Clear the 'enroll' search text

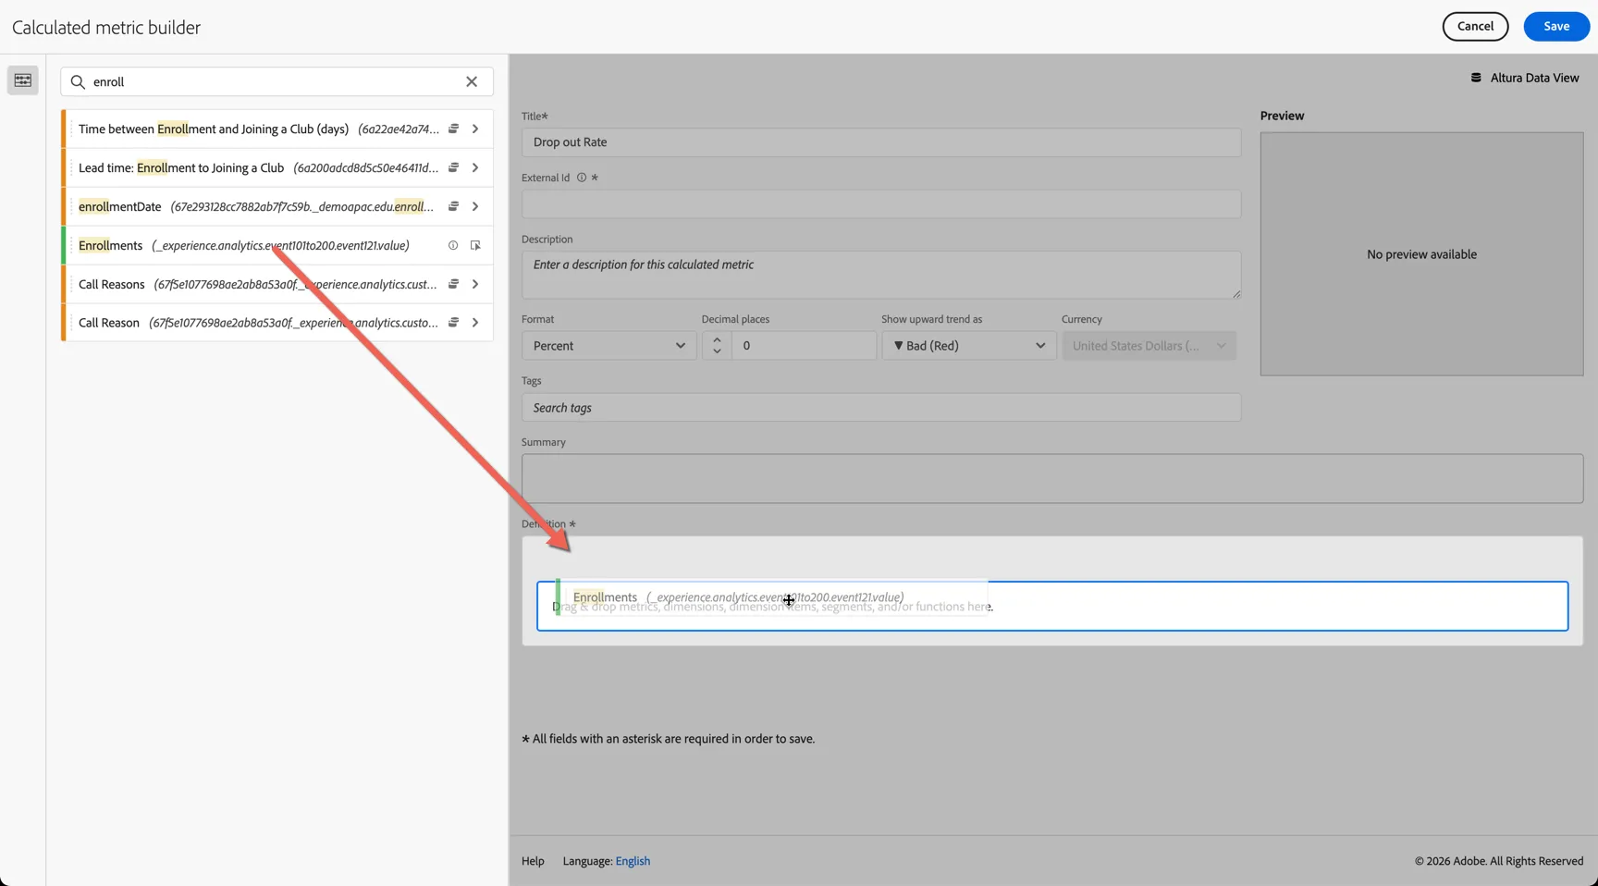tap(472, 81)
